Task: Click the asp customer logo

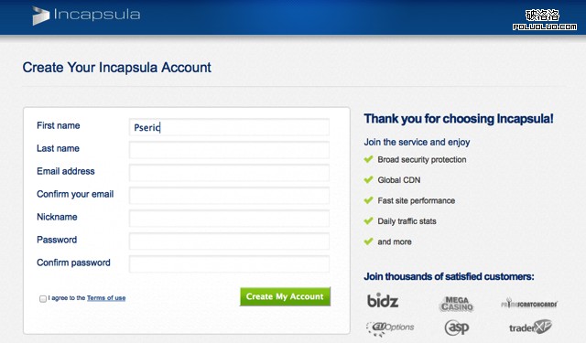Action: (x=457, y=327)
